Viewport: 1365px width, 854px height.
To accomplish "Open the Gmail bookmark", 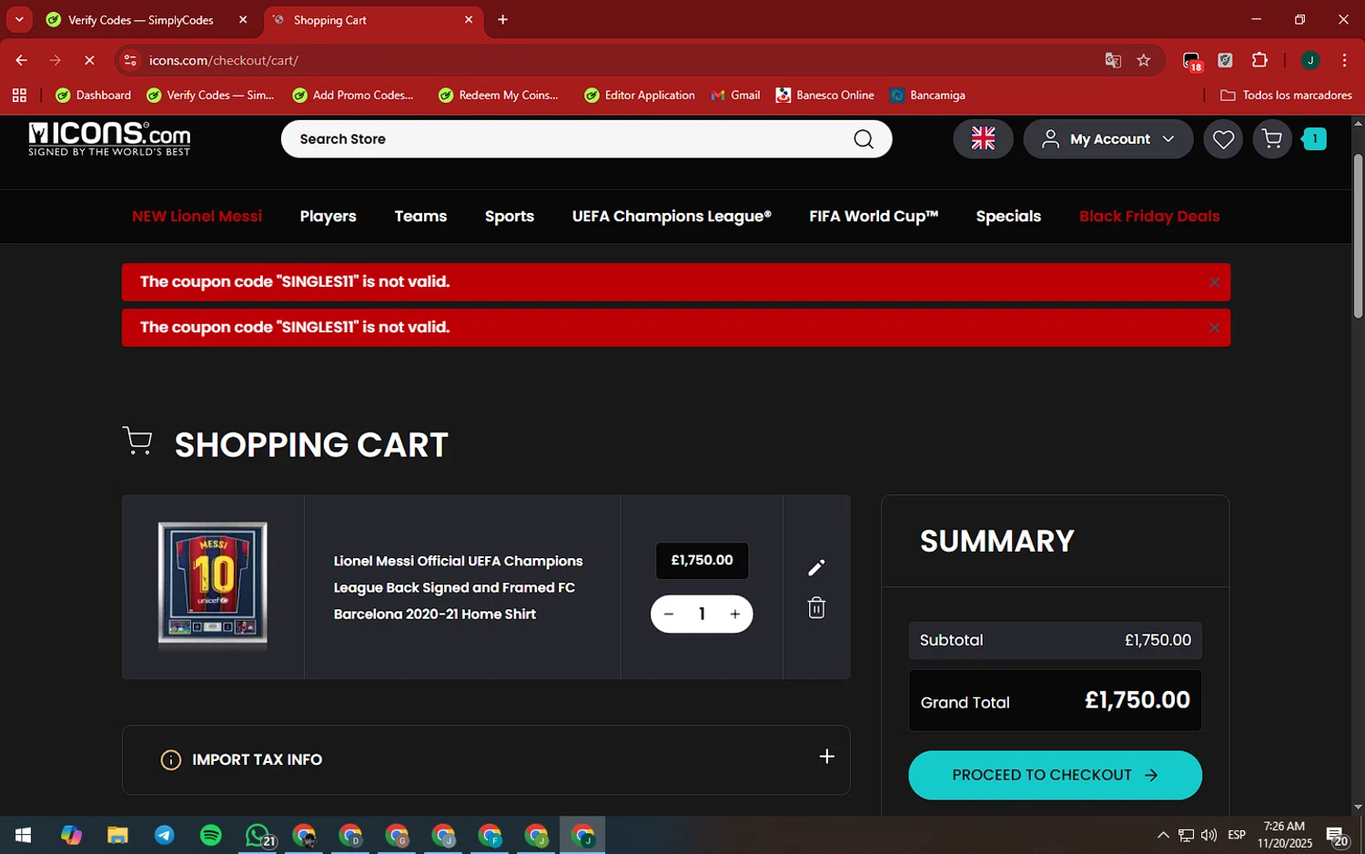I will 736,96.
